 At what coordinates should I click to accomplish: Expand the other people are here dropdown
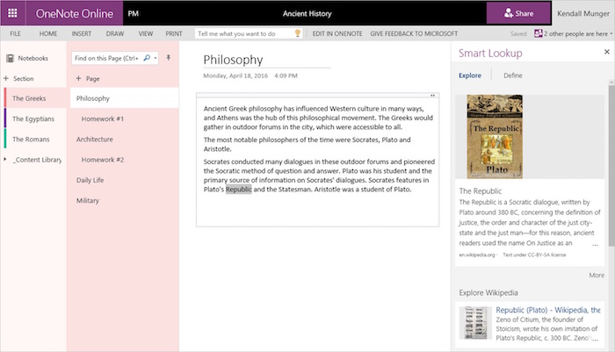pyautogui.click(x=609, y=33)
